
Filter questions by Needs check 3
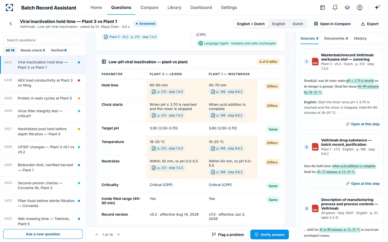33,50
